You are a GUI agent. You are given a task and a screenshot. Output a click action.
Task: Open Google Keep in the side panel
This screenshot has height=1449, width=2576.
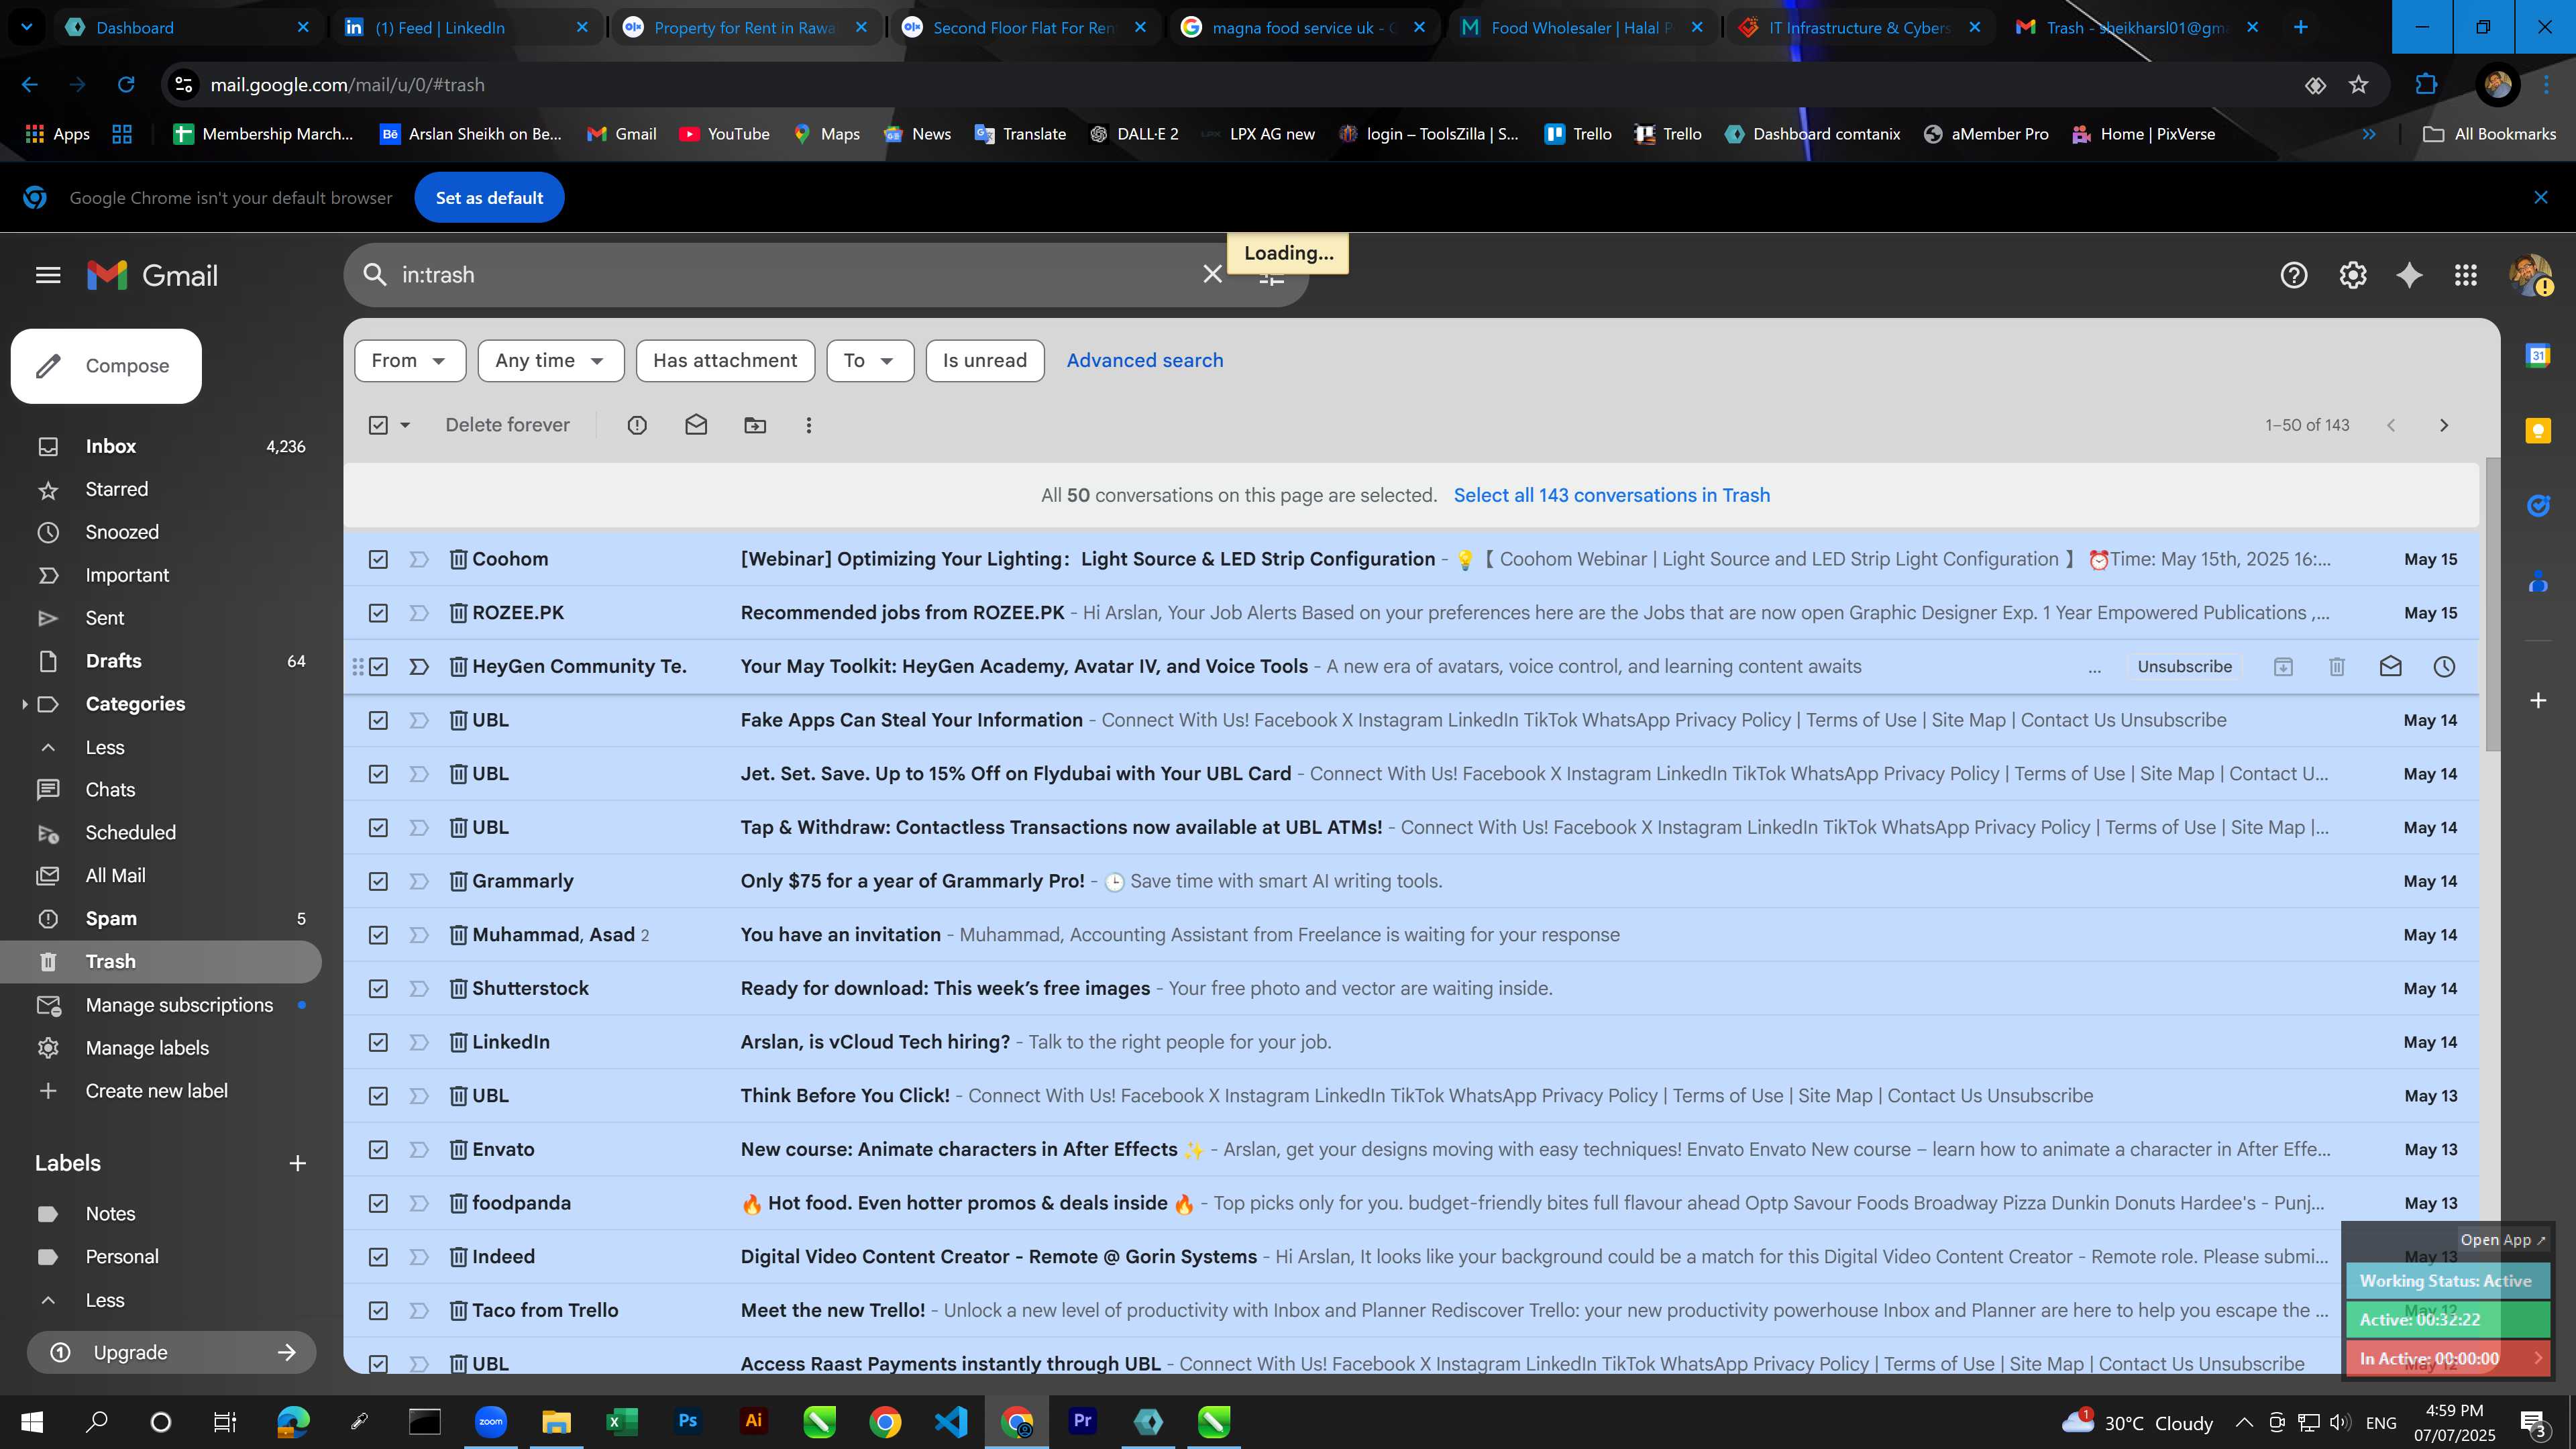(x=2538, y=431)
